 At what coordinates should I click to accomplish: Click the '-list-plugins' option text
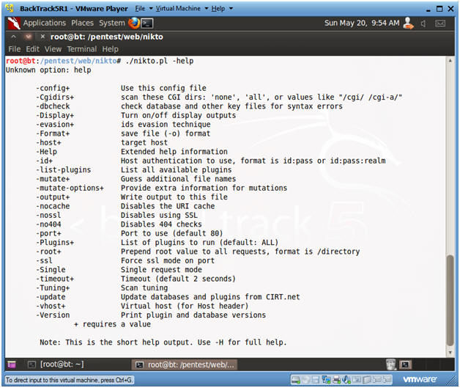pos(64,169)
